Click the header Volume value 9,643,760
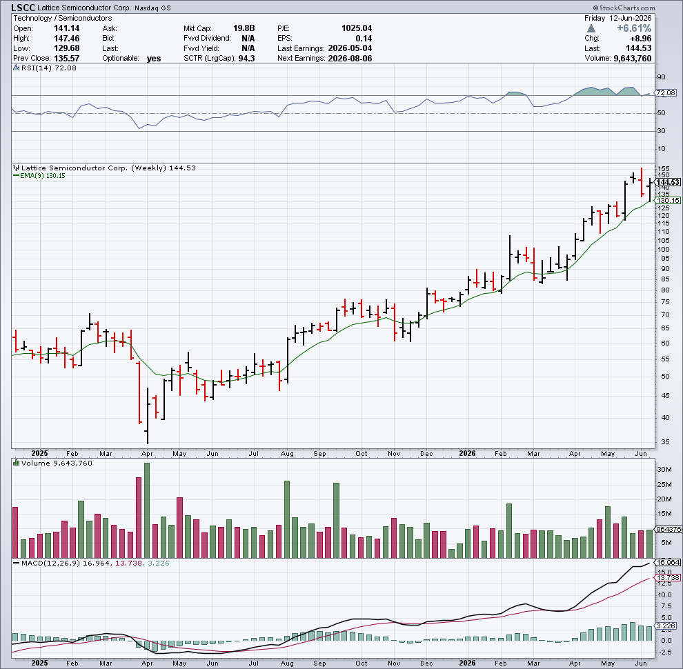683x669 pixels. pyautogui.click(x=633, y=59)
